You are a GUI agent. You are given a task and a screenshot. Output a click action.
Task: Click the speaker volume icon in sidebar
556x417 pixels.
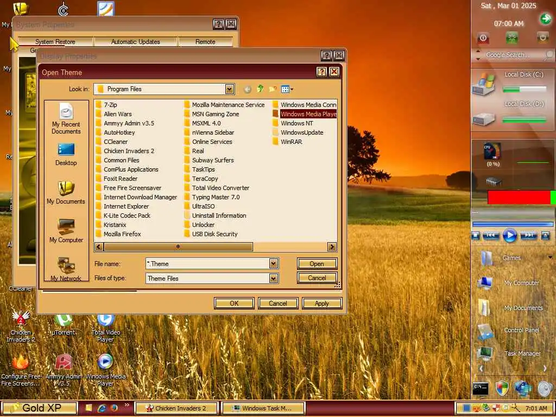[544, 389]
